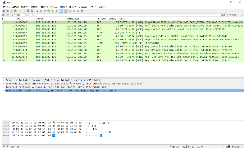Zoom in the main window text
The height and width of the screenshot is (151, 247).
70,11
